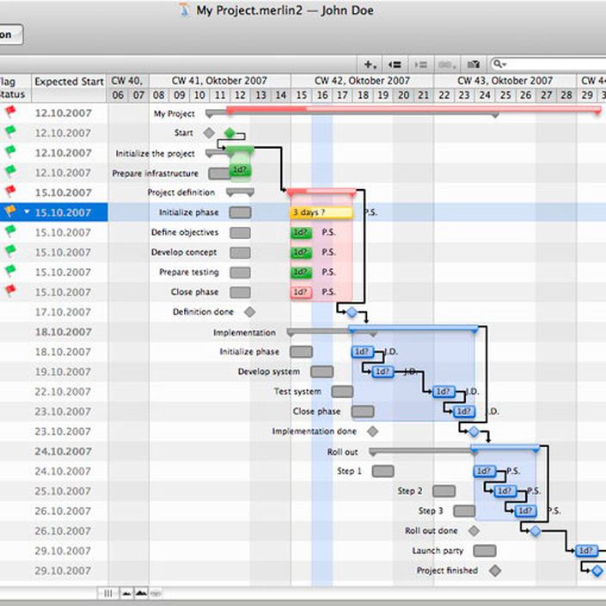
Task: Click the Launch party label text
Action: click(x=438, y=551)
